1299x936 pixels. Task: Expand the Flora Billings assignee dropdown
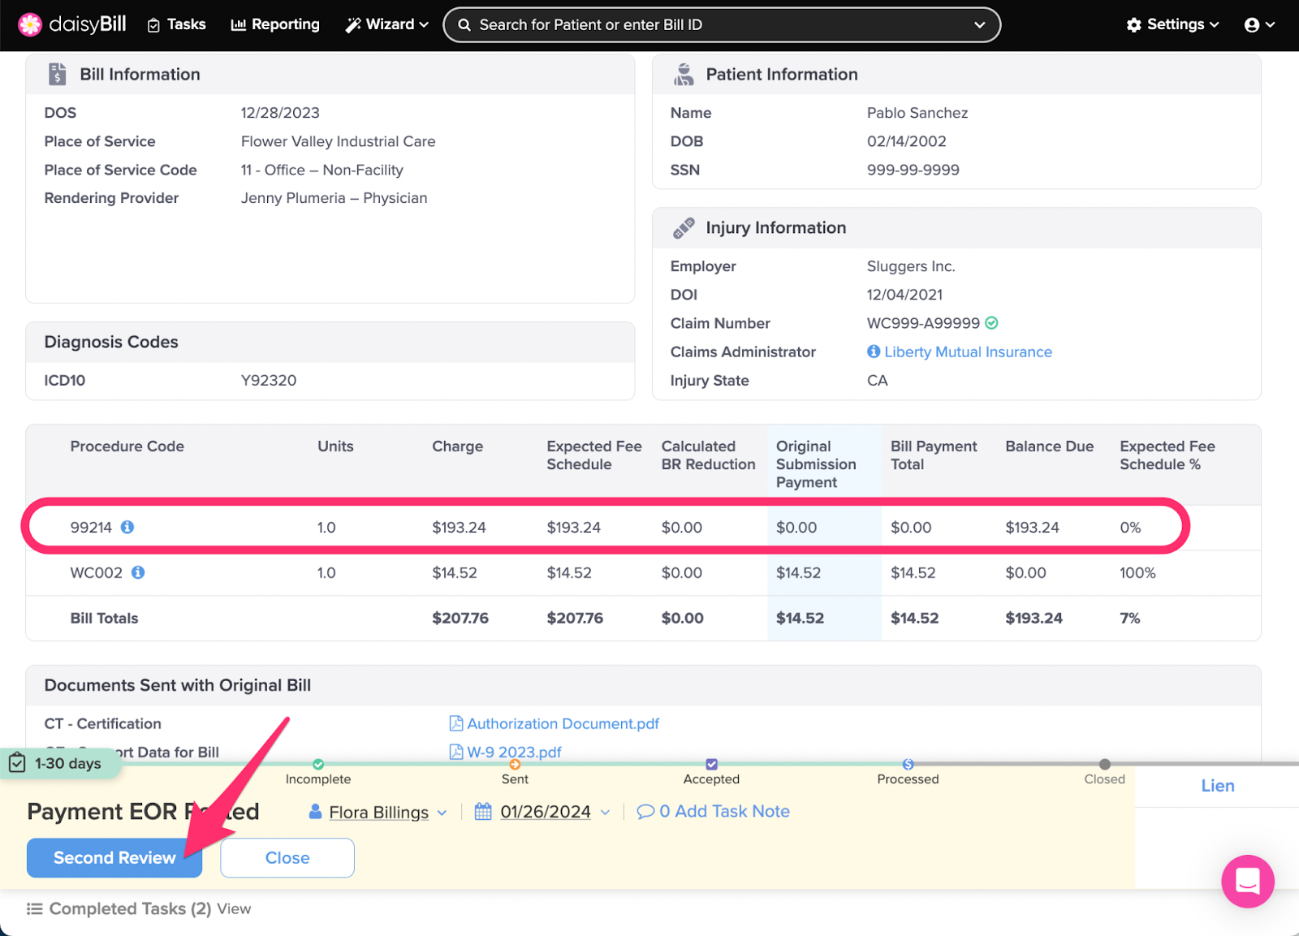pos(378,813)
